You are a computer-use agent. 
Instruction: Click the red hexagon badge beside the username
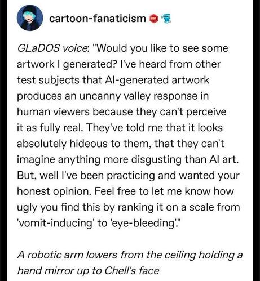click(153, 19)
